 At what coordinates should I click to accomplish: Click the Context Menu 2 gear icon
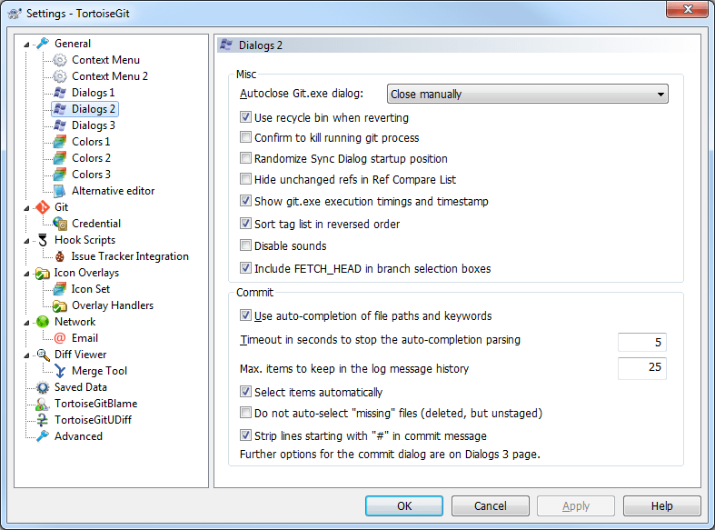tap(60, 76)
